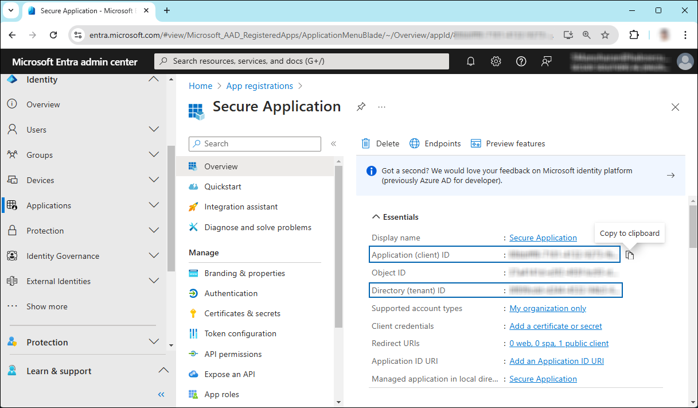
Task: Expand the Users section in sidebar
Action: (x=154, y=130)
